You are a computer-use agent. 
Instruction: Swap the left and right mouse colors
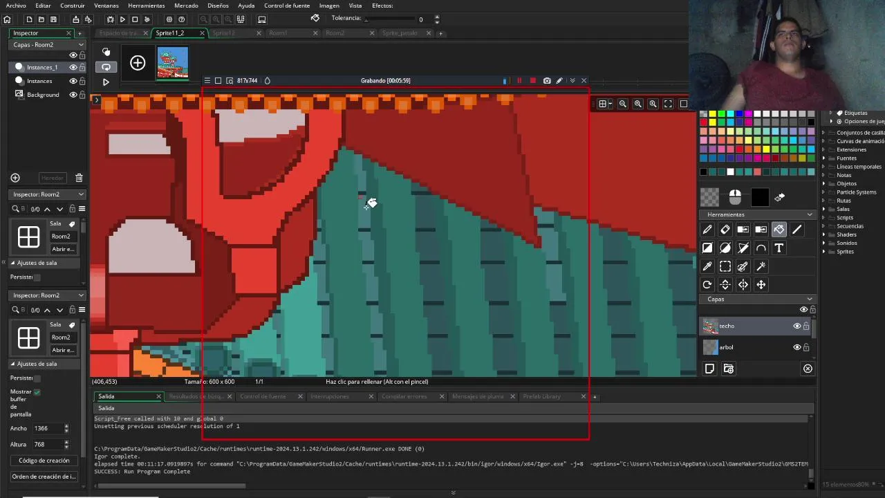(780, 198)
